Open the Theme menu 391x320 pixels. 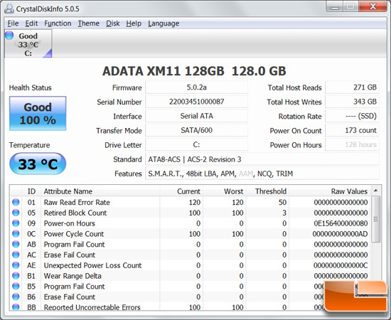coord(89,23)
